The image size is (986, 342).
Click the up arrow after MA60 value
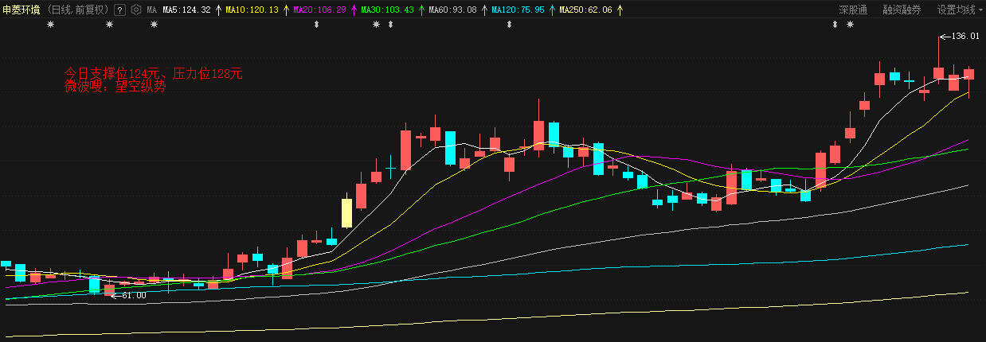coord(484,10)
